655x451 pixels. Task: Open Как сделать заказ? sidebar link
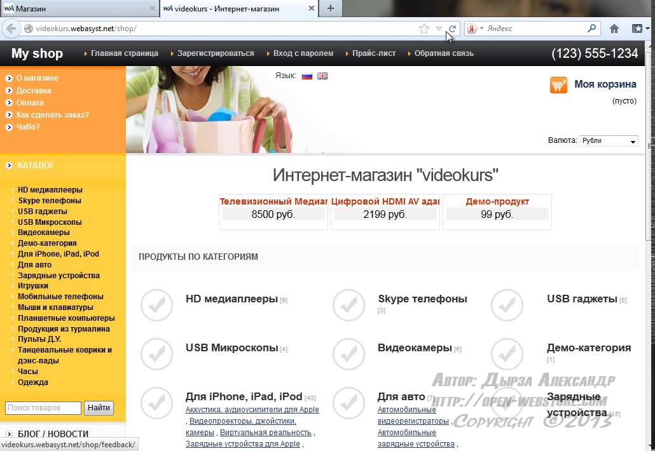52,115
